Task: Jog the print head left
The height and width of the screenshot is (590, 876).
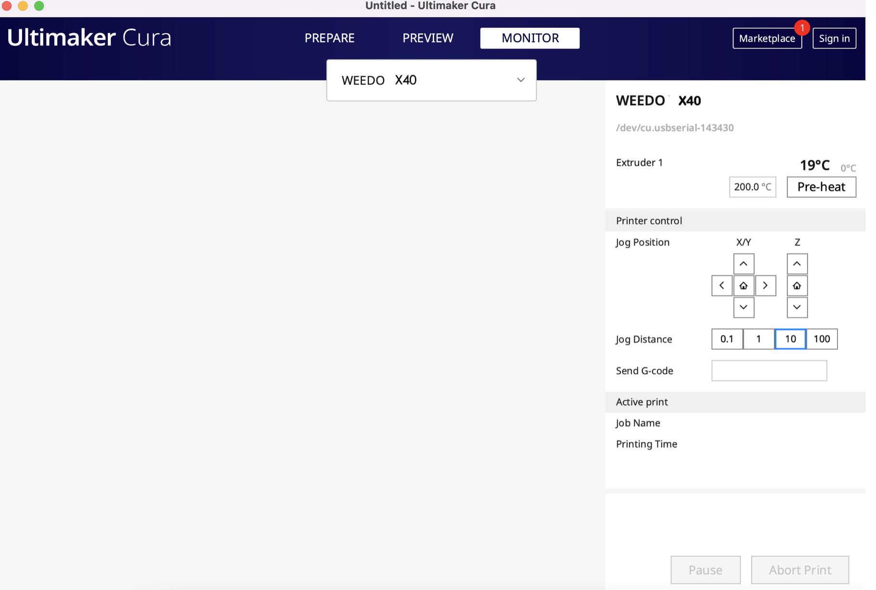Action: 721,285
